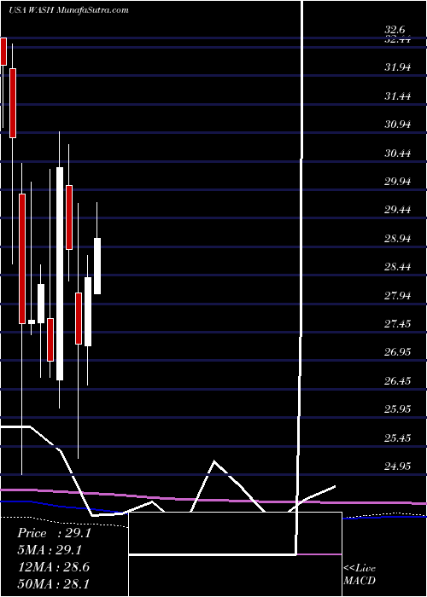The width and height of the screenshot is (427, 597).
Task: Click the 28.94 price axis label
Action: [x=398, y=238]
